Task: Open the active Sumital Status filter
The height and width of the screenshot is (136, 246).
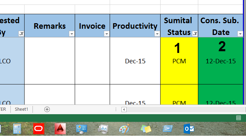Action: click(195, 34)
